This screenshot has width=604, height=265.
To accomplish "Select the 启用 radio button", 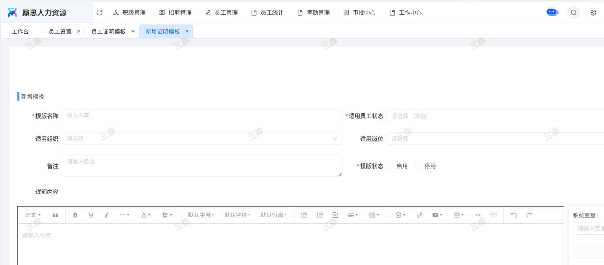I will pos(390,166).
